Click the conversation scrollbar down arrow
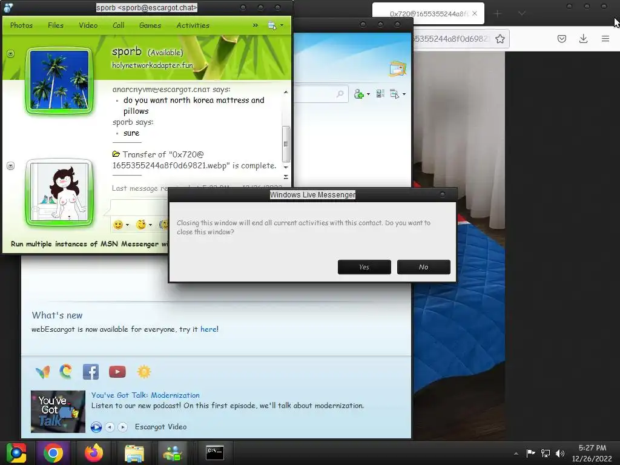The width and height of the screenshot is (620, 465). point(286,167)
